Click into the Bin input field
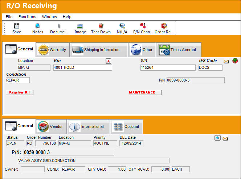The width and height of the screenshot is (241, 179). pyautogui.click(x=83, y=67)
